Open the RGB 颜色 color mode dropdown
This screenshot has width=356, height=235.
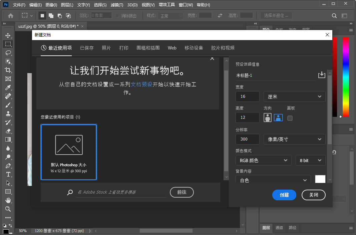(x=263, y=160)
